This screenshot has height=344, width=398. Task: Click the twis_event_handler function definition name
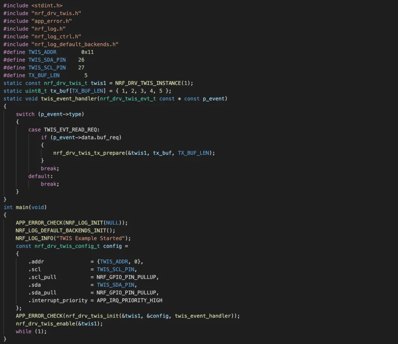point(68,99)
